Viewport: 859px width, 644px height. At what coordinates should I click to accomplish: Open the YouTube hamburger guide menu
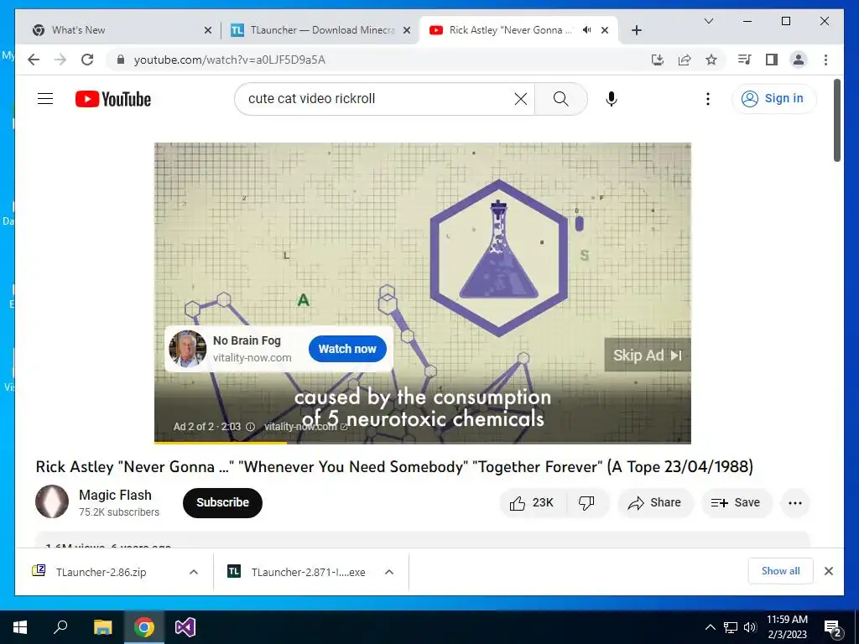pos(45,99)
